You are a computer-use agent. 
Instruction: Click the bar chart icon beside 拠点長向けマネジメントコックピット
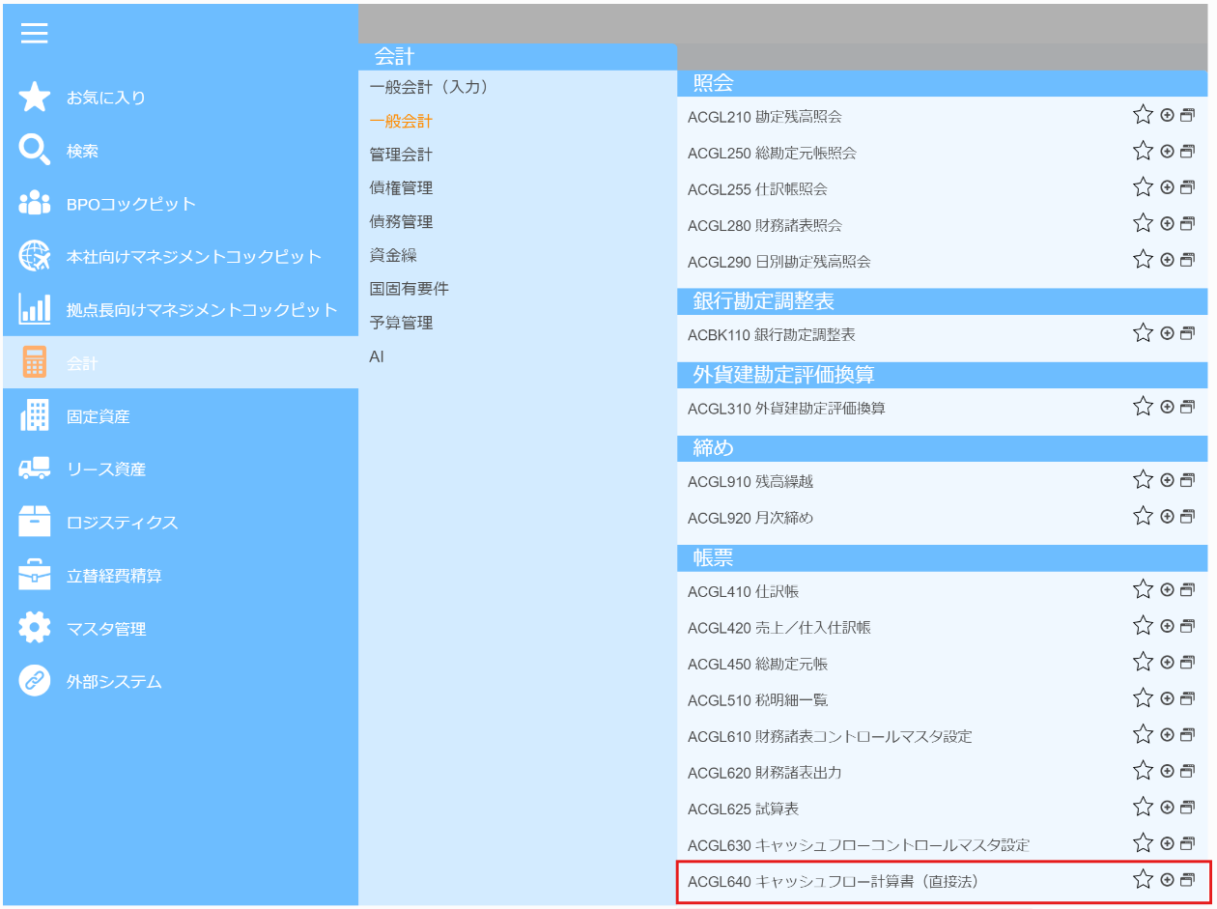34,309
